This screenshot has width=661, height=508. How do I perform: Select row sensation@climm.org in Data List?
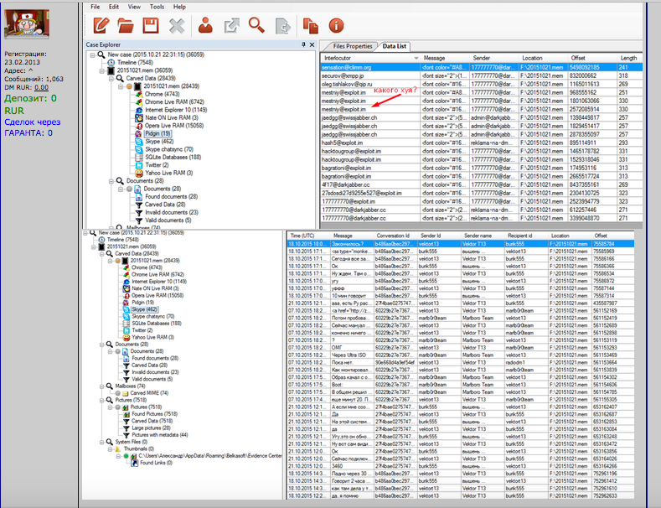(482, 68)
